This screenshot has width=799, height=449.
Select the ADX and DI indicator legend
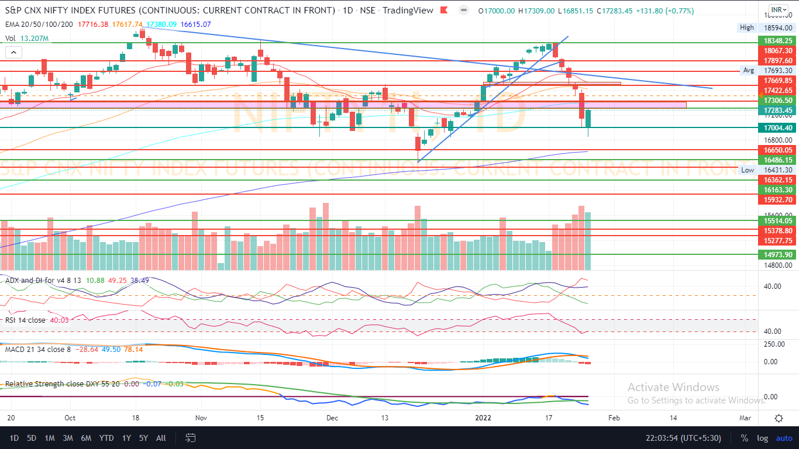coord(43,281)
